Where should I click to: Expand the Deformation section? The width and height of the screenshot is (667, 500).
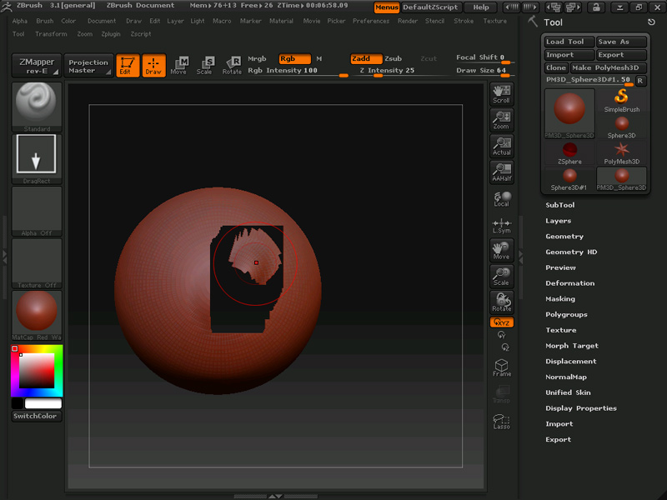[x=569, y=283]
